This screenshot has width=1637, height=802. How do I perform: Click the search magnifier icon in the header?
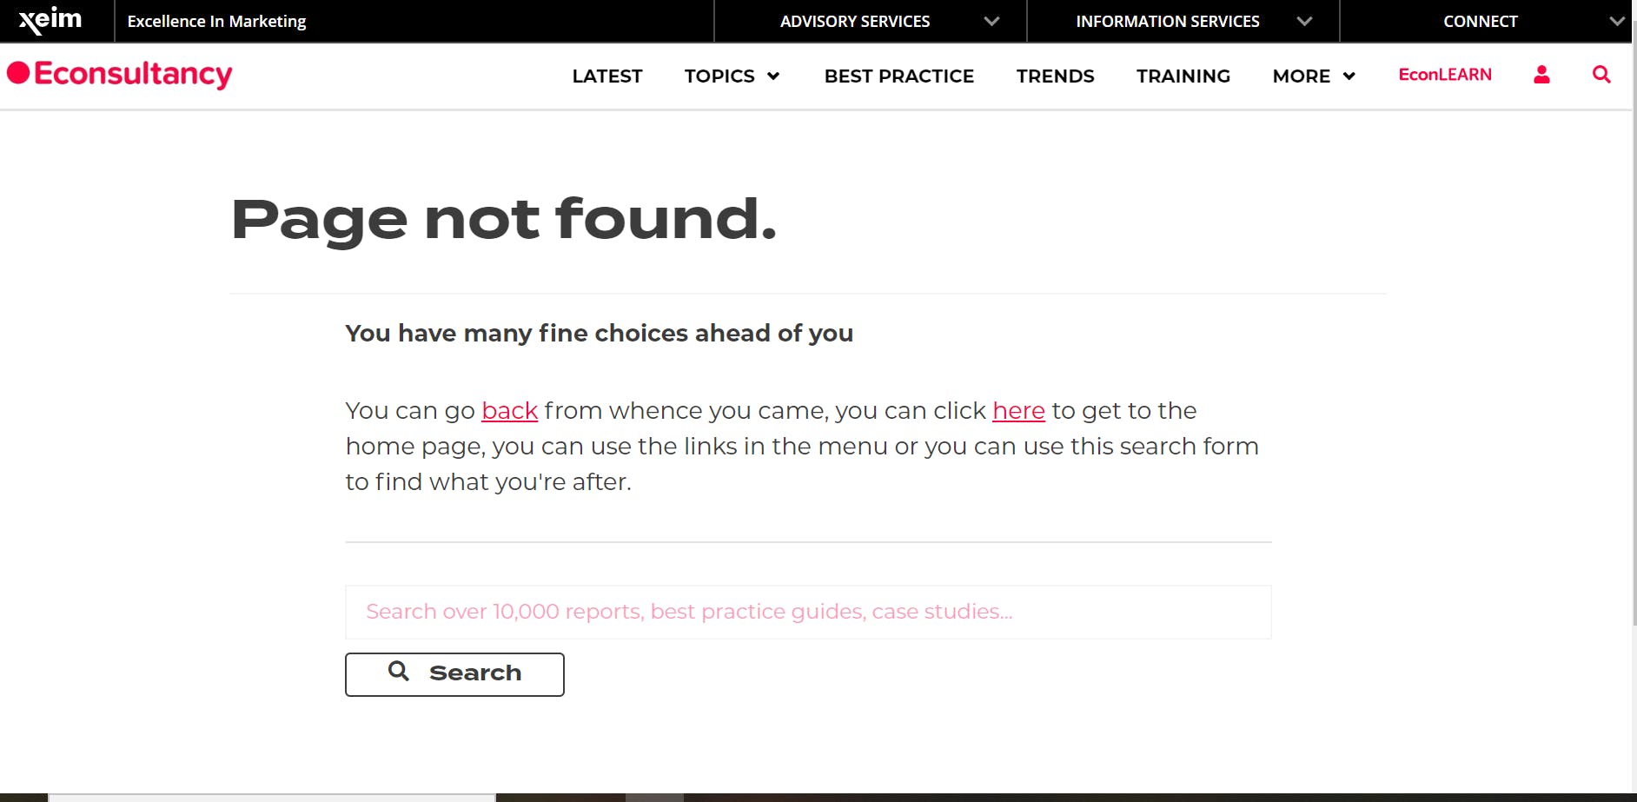tap(1601, 76)
